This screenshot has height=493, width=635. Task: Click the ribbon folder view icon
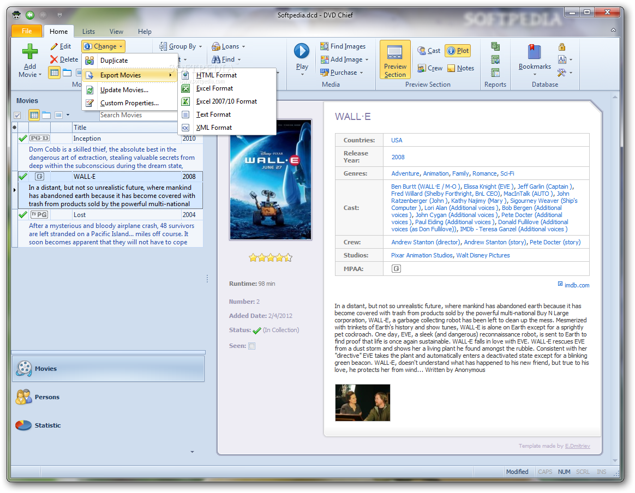coord(67,73)
